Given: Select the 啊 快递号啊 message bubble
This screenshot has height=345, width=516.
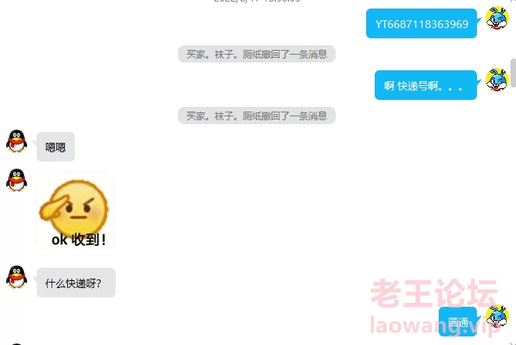Looking at the screenshot, I should point(425,85).
